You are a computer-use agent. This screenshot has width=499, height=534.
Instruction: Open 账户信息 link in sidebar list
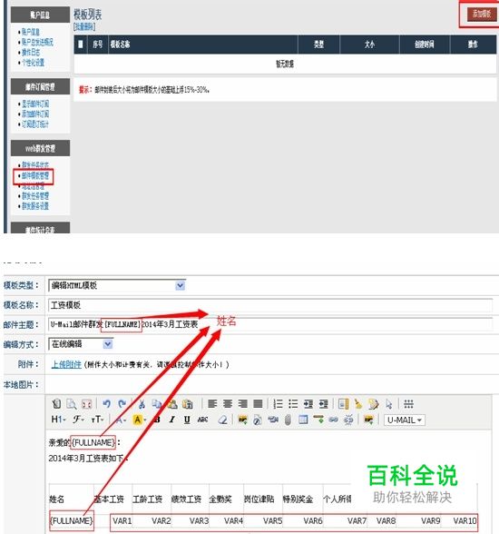point(31,32)
